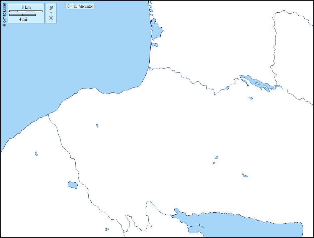This screenshot has width=314, height=238.
Task: Click the small lake south of the elongated lake
Action: click(x=251, y=98)
